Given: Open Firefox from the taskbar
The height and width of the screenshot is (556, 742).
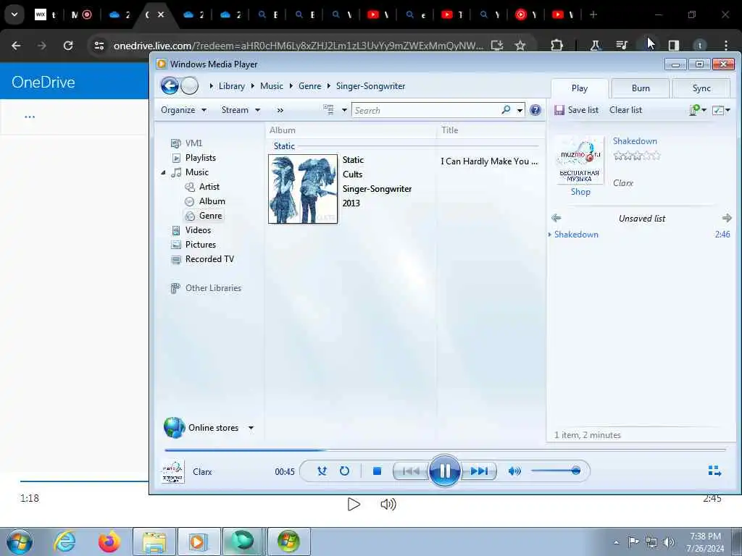Looking at the screenshot, I should 109,542.
